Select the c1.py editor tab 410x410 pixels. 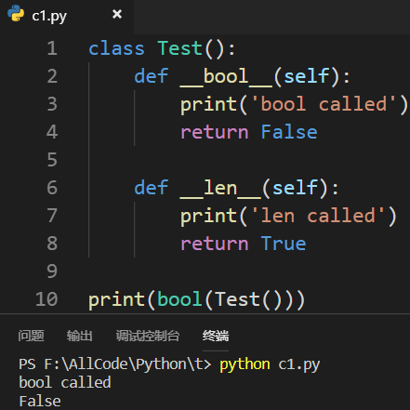point(67,16)
